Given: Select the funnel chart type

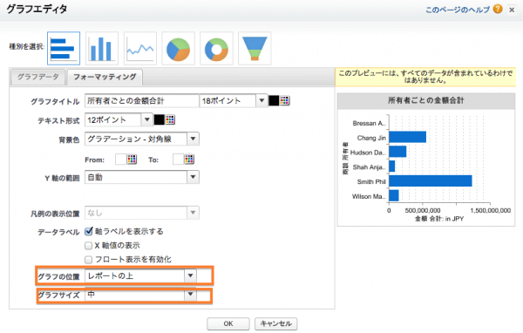Looking at the screenshot, I should coord(255,49).
